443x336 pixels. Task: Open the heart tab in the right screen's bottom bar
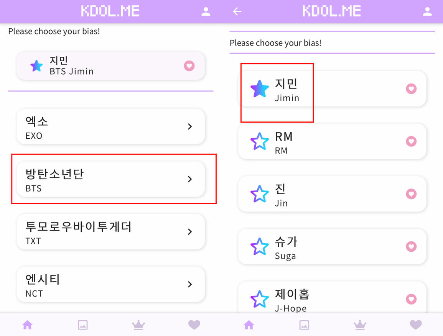[x=416, y=325]
